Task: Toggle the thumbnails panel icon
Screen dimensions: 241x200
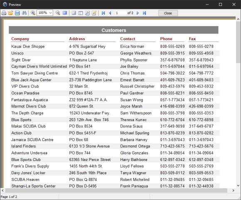Action: pyautogui.click(x=81, y=13)
